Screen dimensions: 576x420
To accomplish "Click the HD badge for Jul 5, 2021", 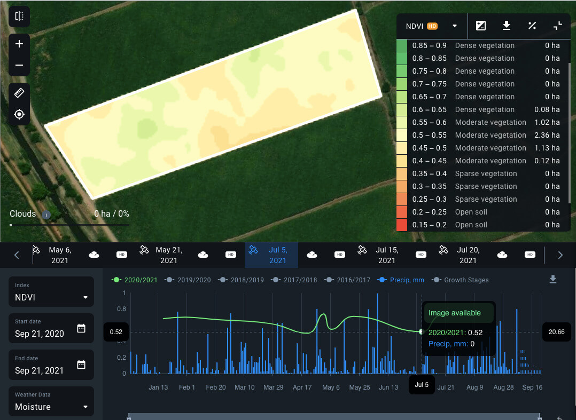I will (x=340, y=255).
